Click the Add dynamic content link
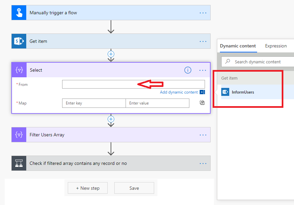Viewport: 294px width, 205px height. click(179, 92)
